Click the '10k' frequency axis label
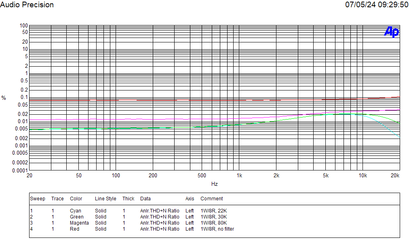This screenshot has height=248, width=409. click(363, 176)
